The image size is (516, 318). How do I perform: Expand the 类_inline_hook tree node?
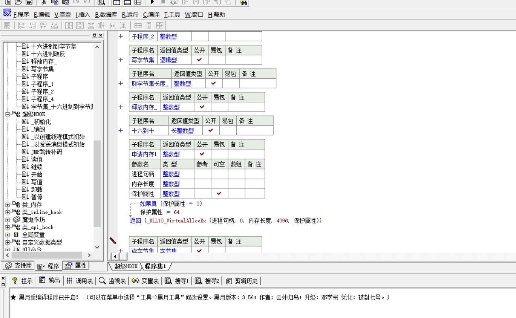[8, 212]
